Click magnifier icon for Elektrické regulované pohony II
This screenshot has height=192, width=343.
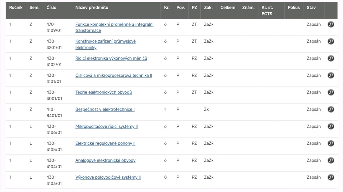tap(331, 143)
